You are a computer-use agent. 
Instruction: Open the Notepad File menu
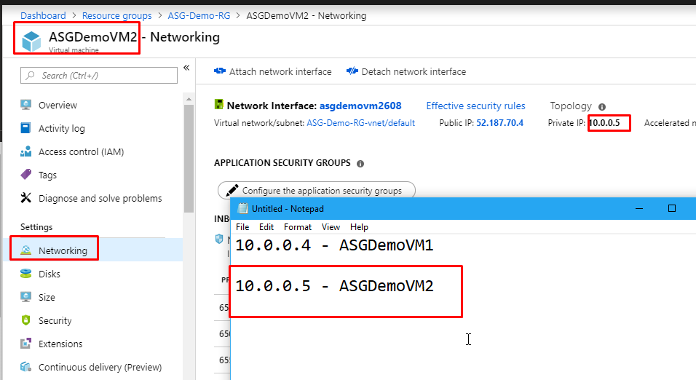click(x=242, y=227)
